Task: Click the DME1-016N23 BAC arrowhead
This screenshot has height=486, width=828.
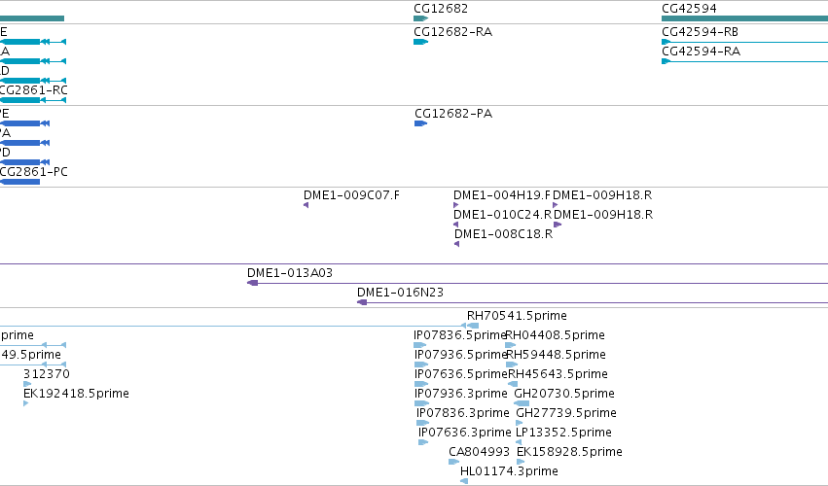Action: click(x=362, y=302)
